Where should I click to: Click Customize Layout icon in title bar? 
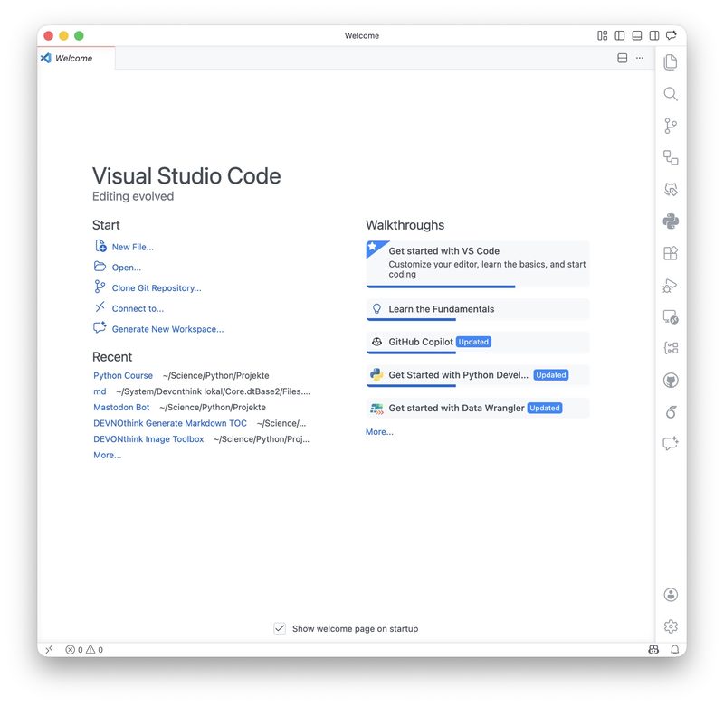(602, 35)
